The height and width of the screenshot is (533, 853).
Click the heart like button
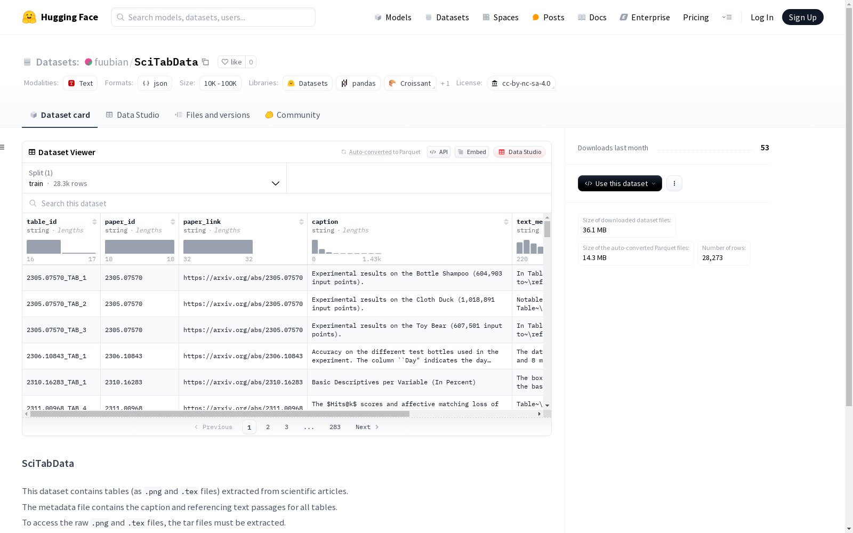coord(231,62)
